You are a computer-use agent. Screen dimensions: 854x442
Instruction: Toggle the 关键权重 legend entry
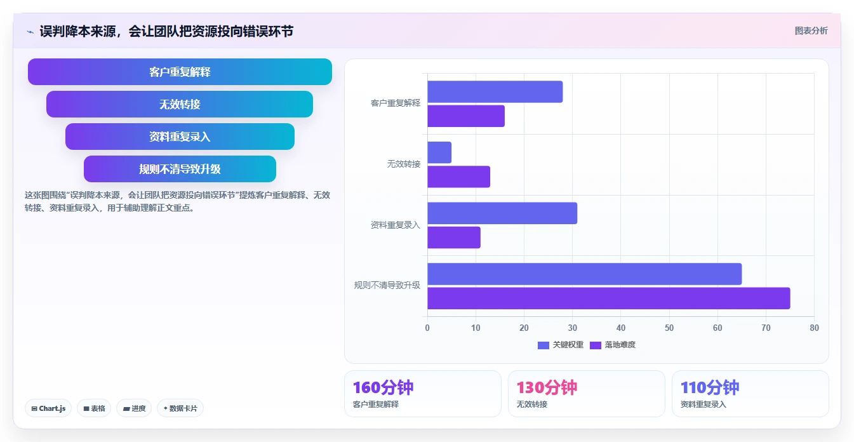click(560, 345)
